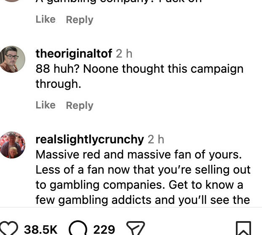This screenshot has height=235, width=262.
Task: Share the post using the paper plane icon
Action: 136,228
